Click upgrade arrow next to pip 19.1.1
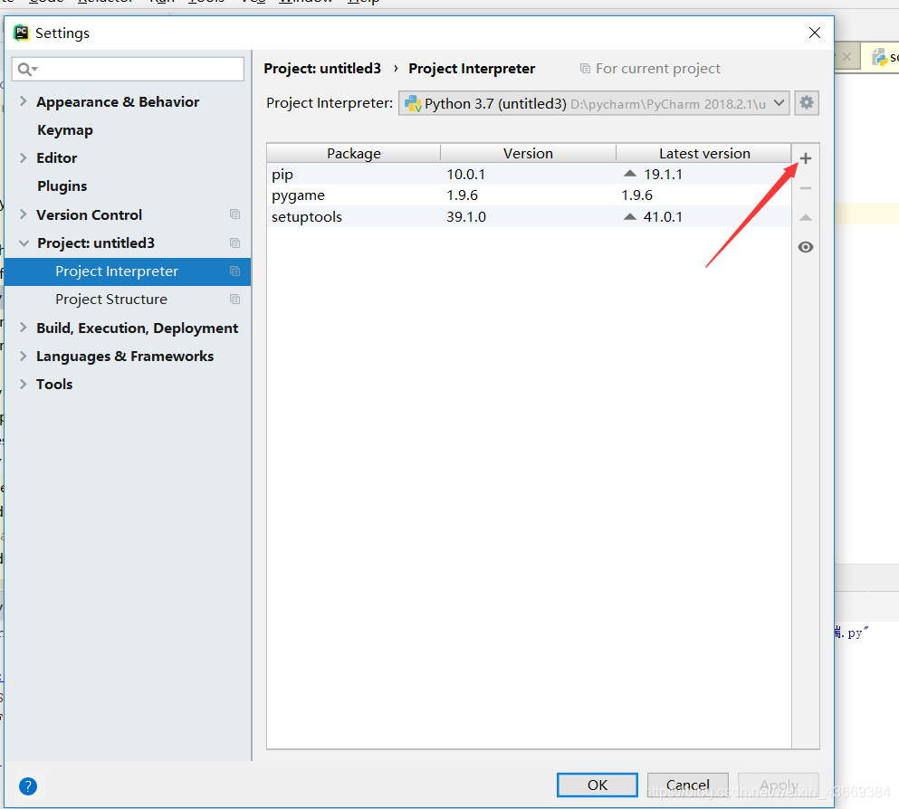 pos(630,173)
